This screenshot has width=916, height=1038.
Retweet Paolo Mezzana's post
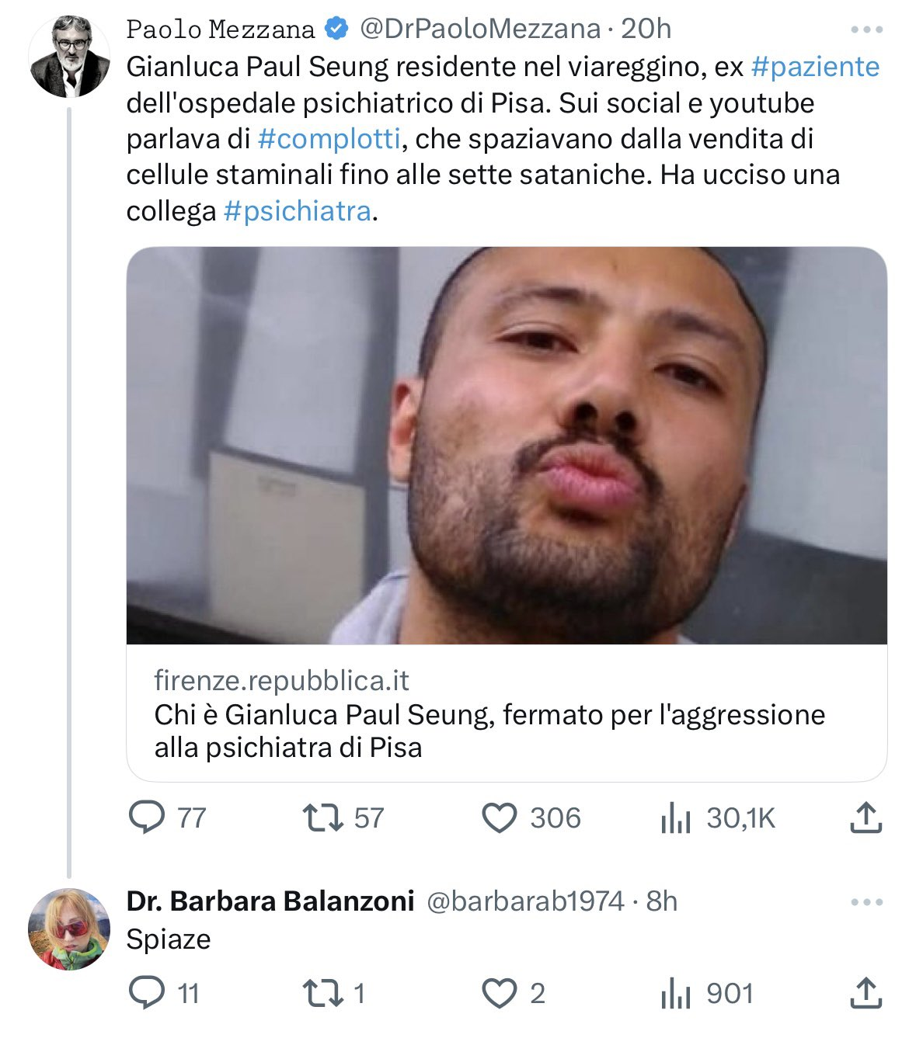323,818
